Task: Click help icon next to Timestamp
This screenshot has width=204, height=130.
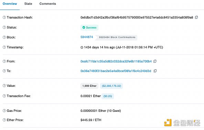Action: click(x=4, y=47)
